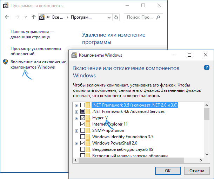Click the 'Програм...' breadcrumb segment
The image size is (214, 179).
pyautogui.click(x=81, y=17)
